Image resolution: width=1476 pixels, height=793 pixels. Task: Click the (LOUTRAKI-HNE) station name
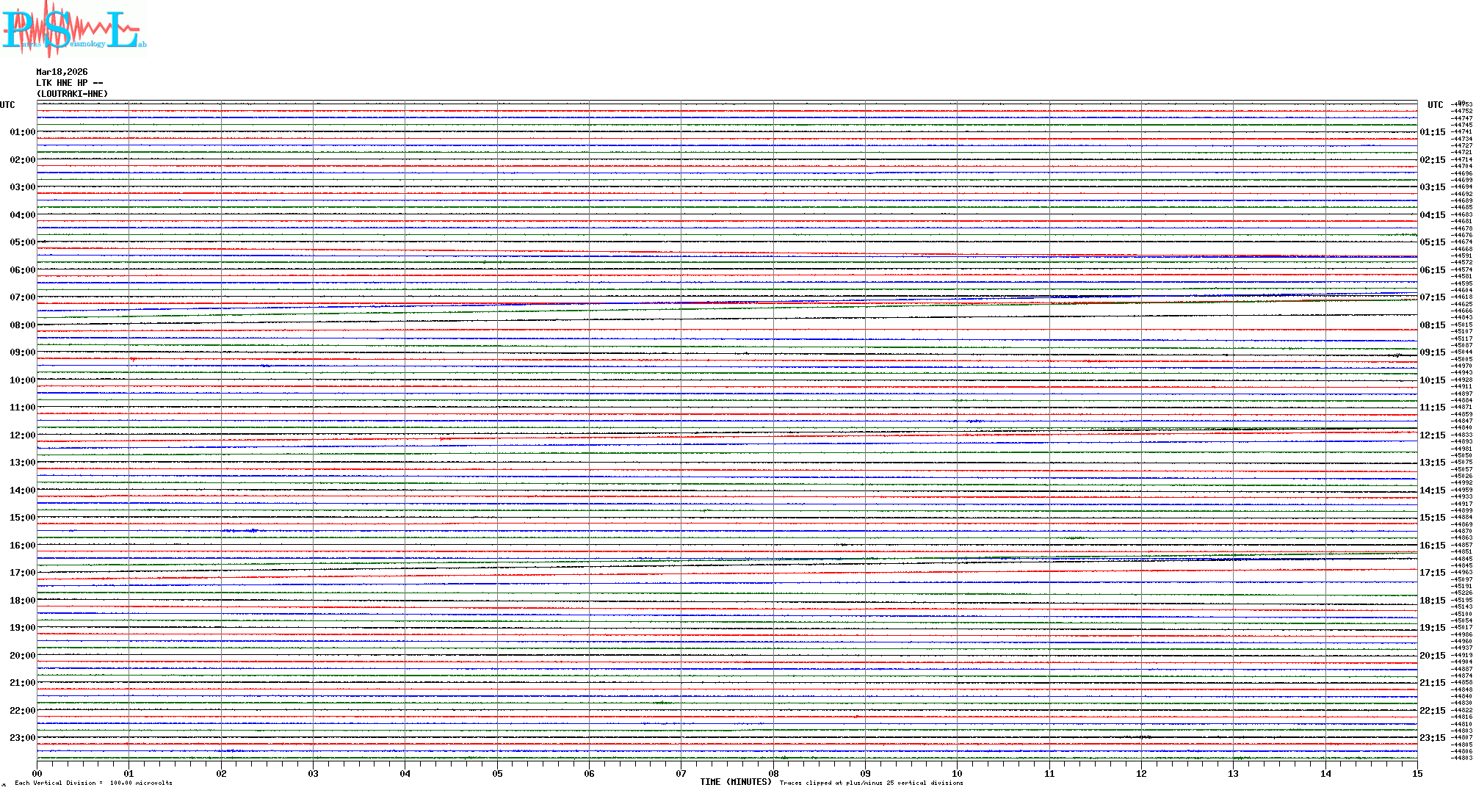click(72, 94)
